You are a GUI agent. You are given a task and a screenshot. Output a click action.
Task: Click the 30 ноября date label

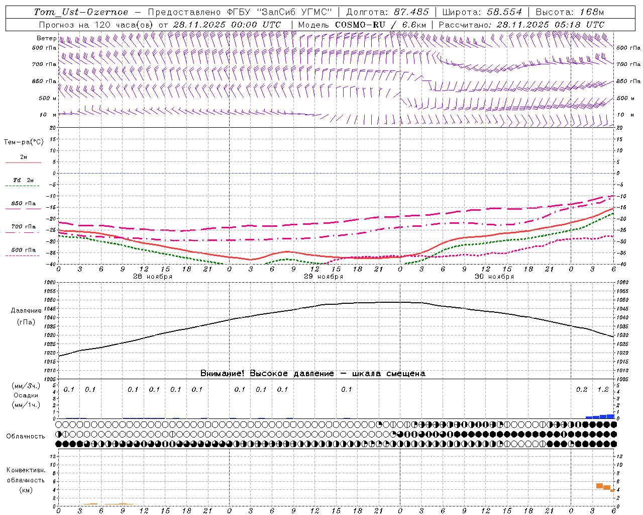click(494, 277)
